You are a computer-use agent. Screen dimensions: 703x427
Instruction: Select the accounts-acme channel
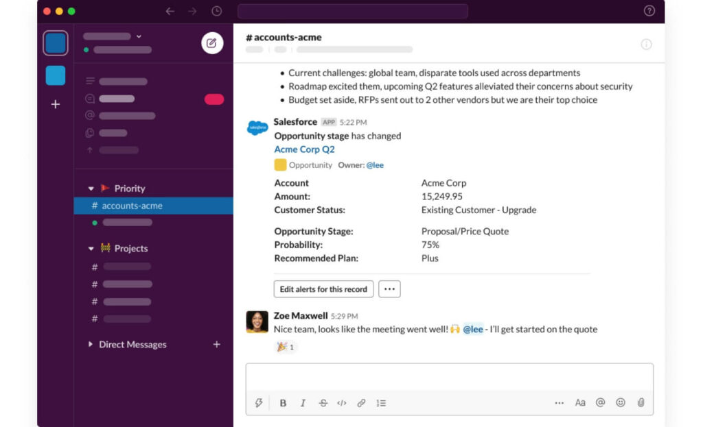[153, 206]
